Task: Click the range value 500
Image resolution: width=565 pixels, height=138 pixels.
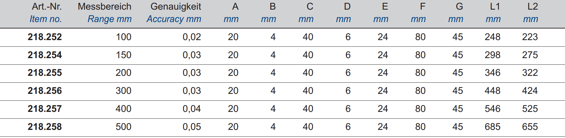Action: pyautogui.click(x=124, y=127)
